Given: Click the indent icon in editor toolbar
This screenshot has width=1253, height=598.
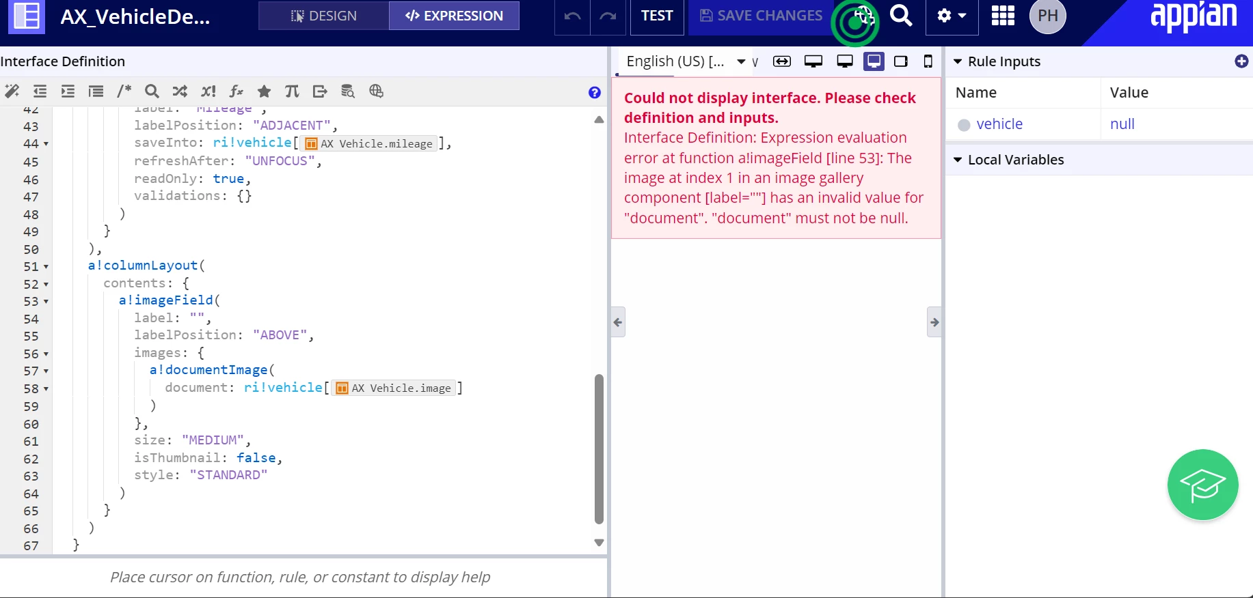Looking at the screenshot, I should (68, 91).
